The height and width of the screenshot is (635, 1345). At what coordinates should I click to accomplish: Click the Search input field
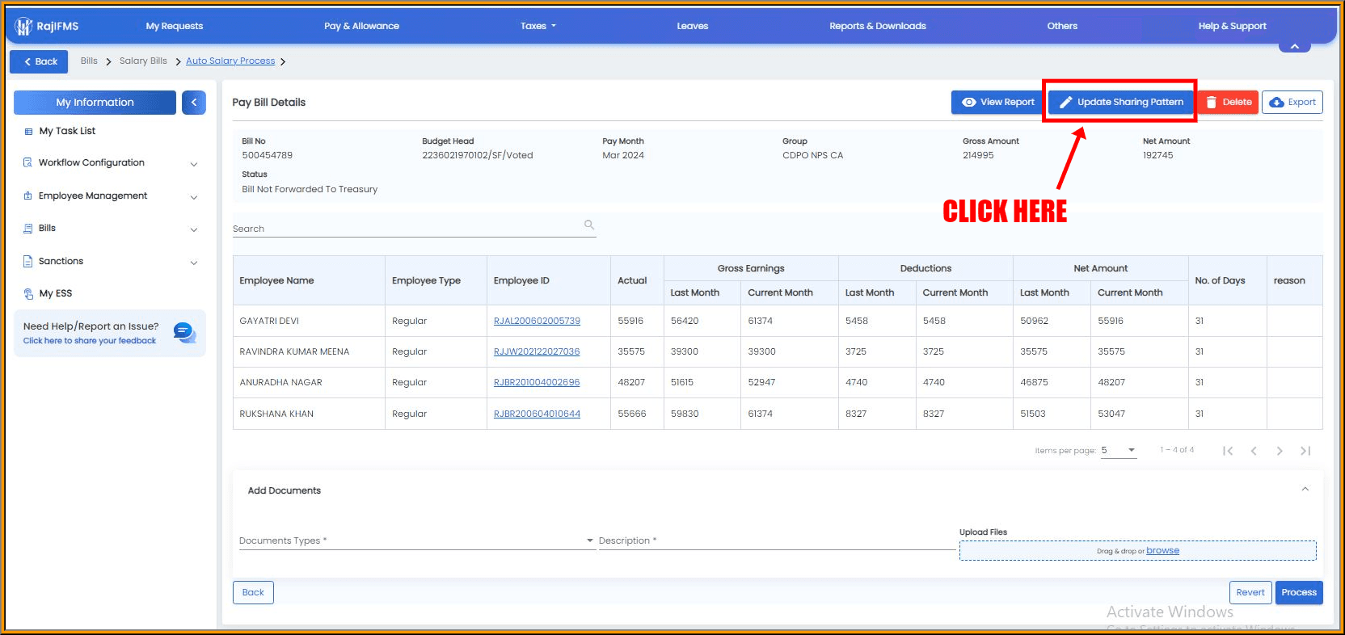(414, 229)
